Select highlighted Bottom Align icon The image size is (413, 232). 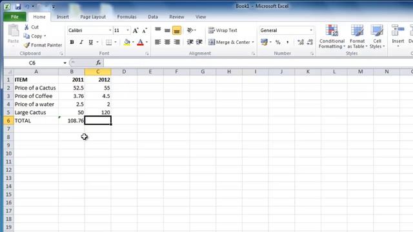(x=177, y=30)
